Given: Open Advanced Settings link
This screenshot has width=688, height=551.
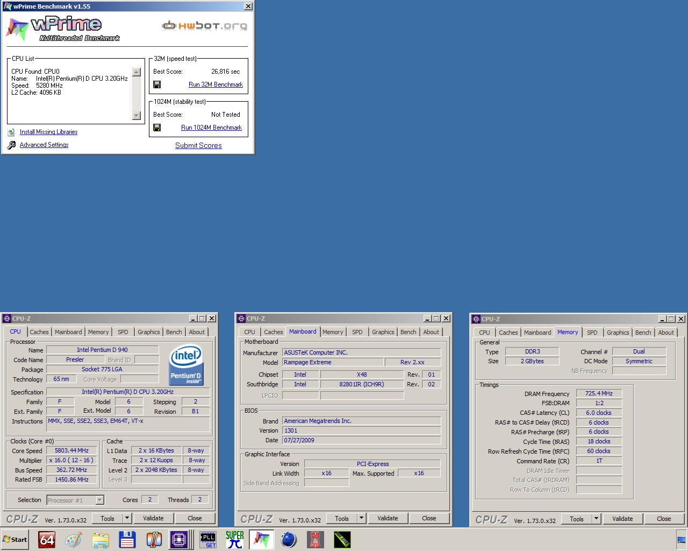Looking at the screenshot, I should tap(44, 145).
